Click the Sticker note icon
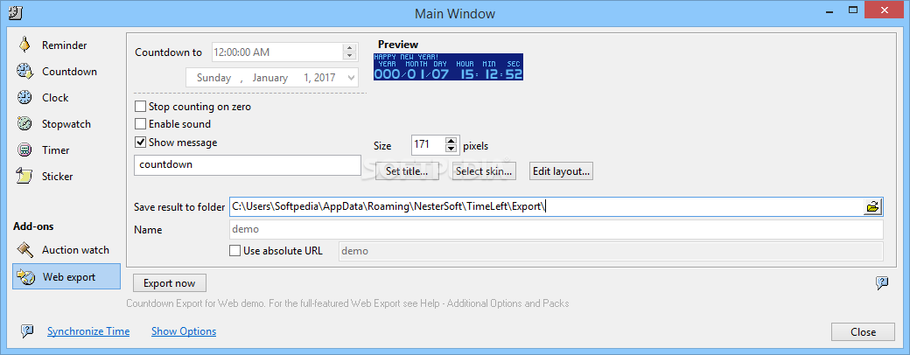 click(24, 176)
